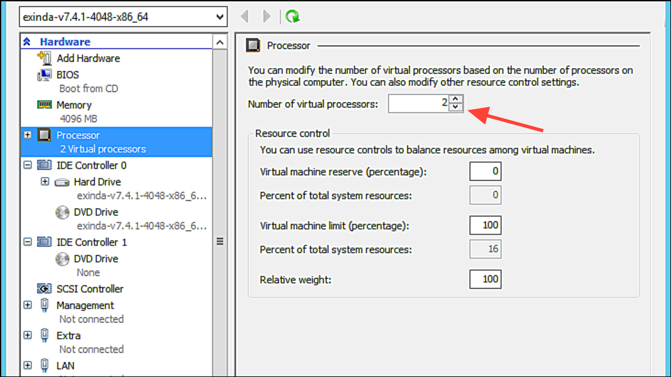Click the Memory chip icon
This screenshot has height=377, width=671.
45,105
